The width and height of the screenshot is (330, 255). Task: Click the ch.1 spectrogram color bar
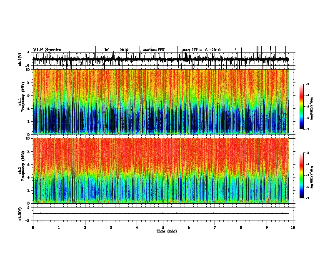click(301, 107)
